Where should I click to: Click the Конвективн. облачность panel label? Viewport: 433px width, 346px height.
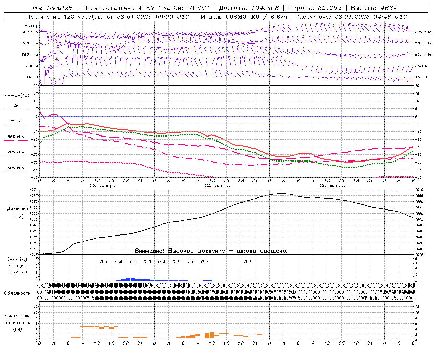click(17, 322)
